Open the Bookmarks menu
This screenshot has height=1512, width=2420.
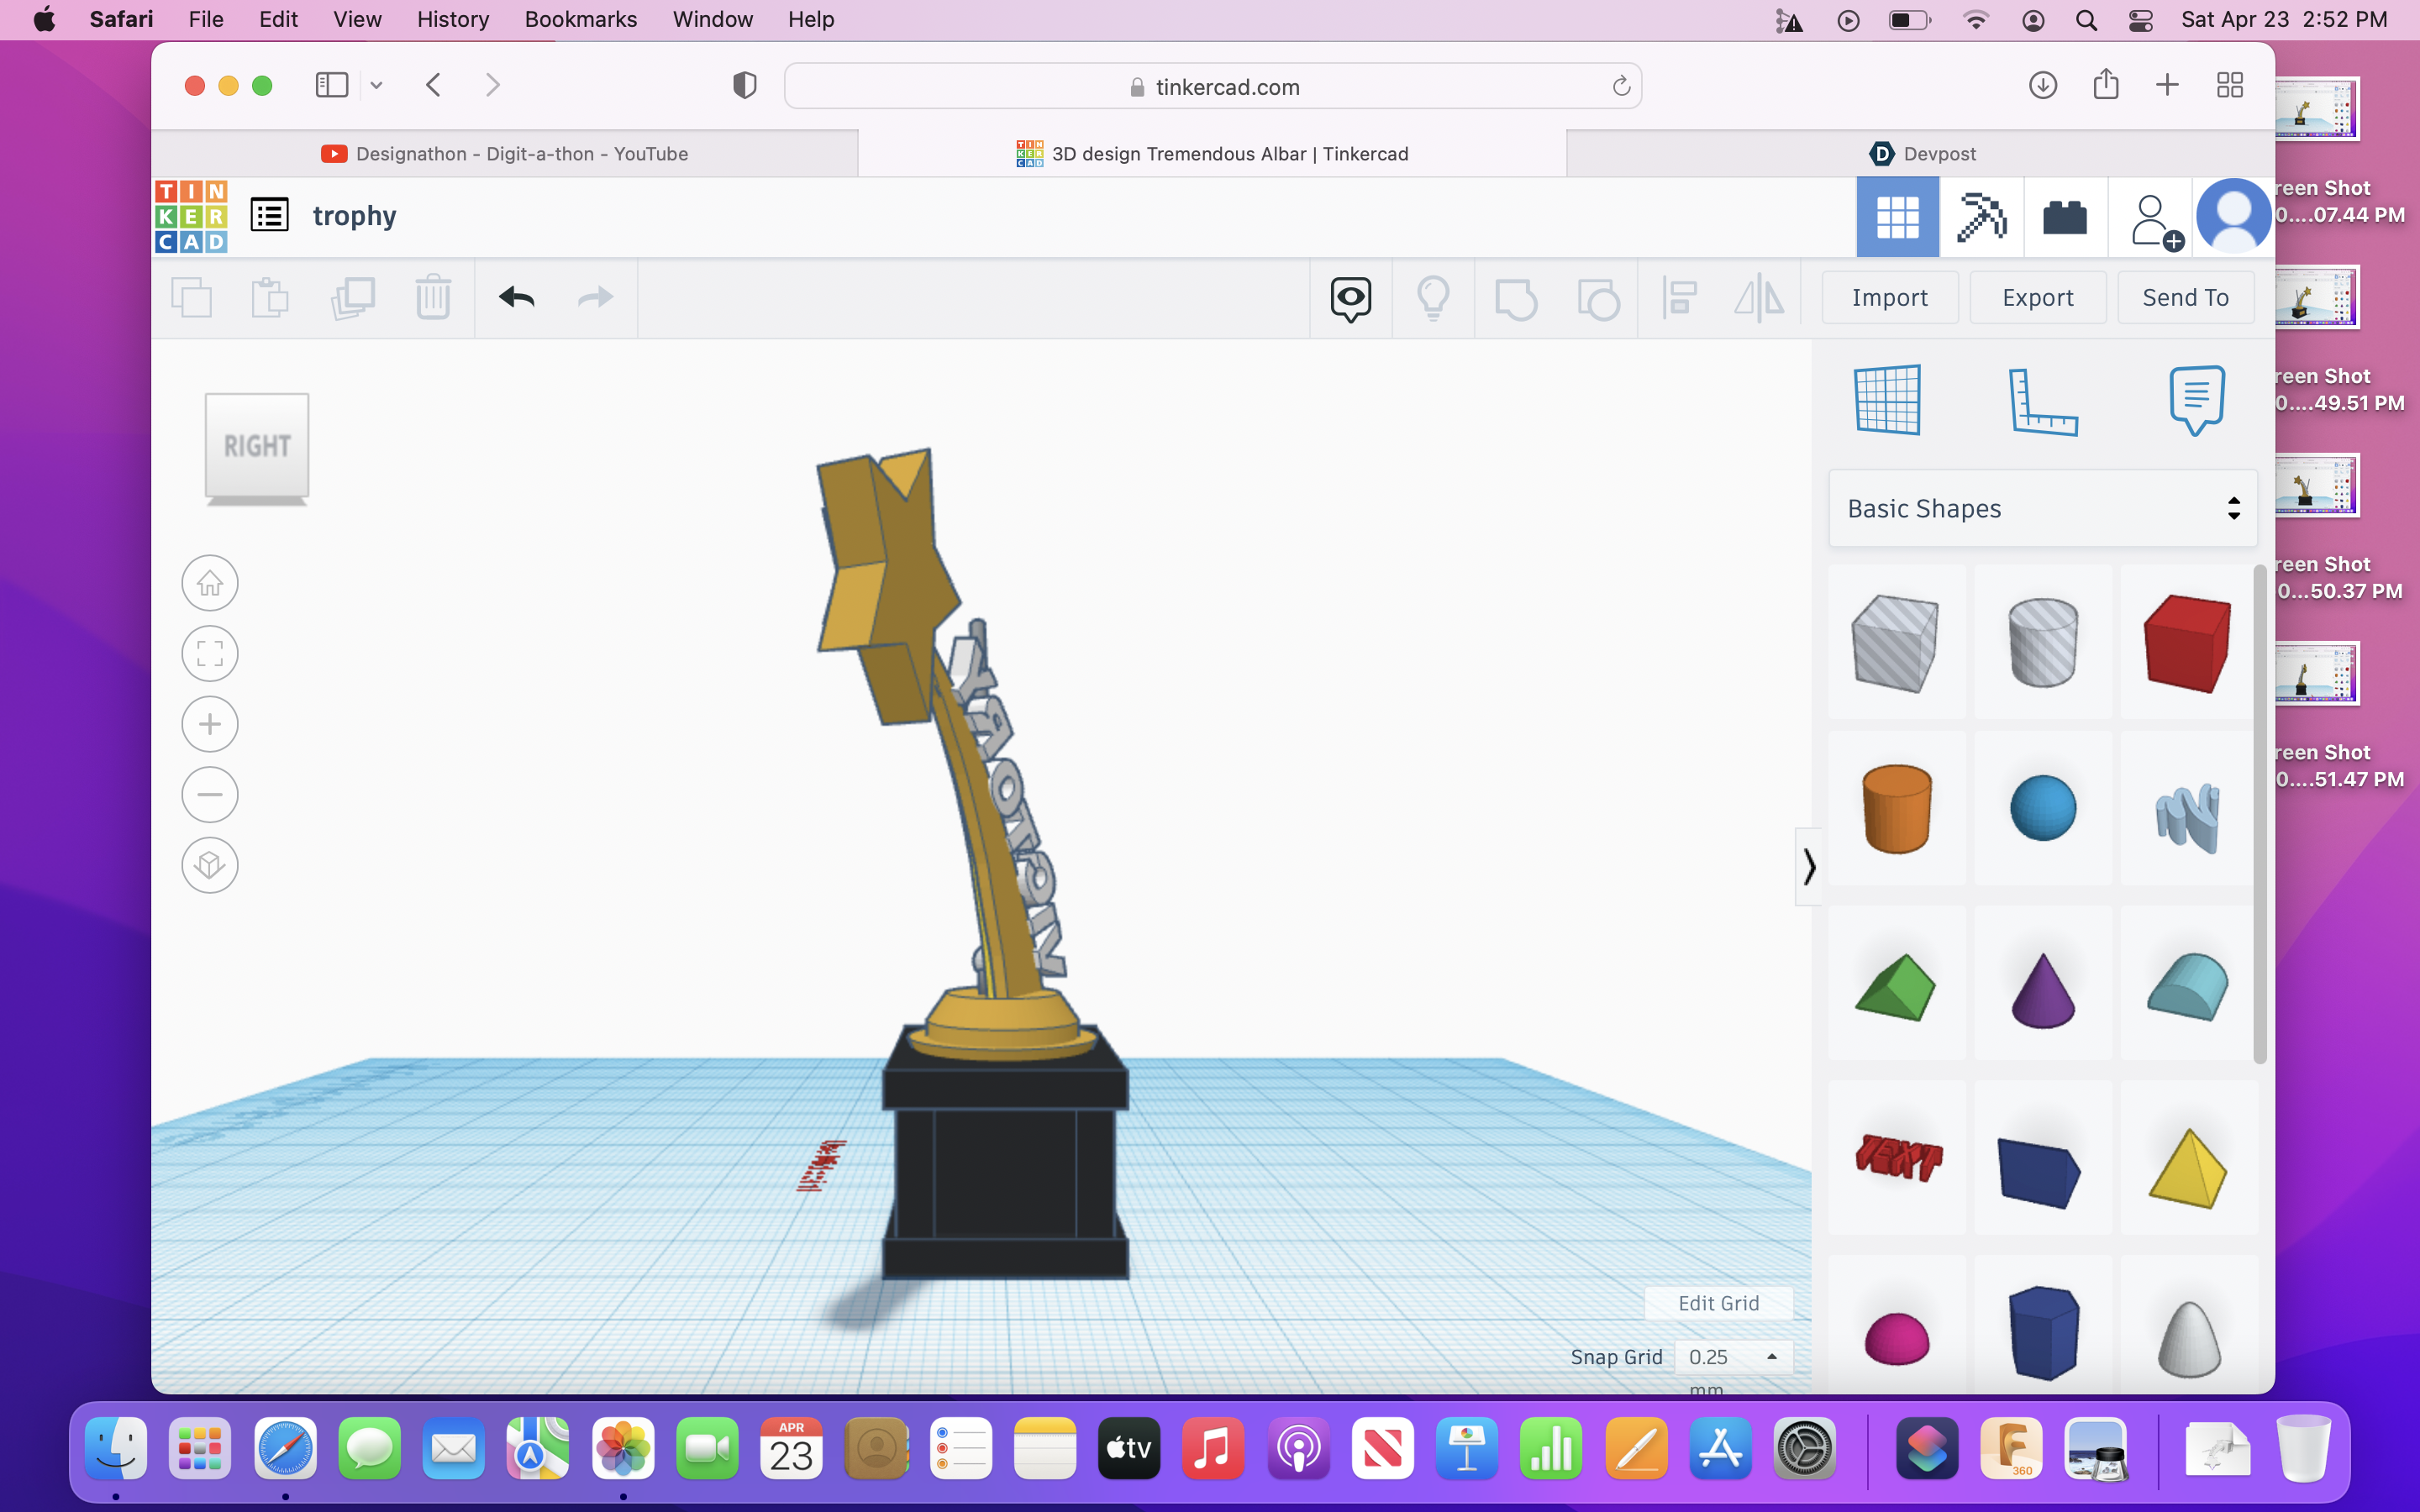(x=580, y=19)
